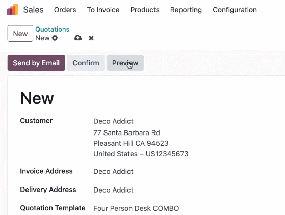Open the Configuration menu
This screenshot has height=215, width=285.
click(x=235, y=10)
